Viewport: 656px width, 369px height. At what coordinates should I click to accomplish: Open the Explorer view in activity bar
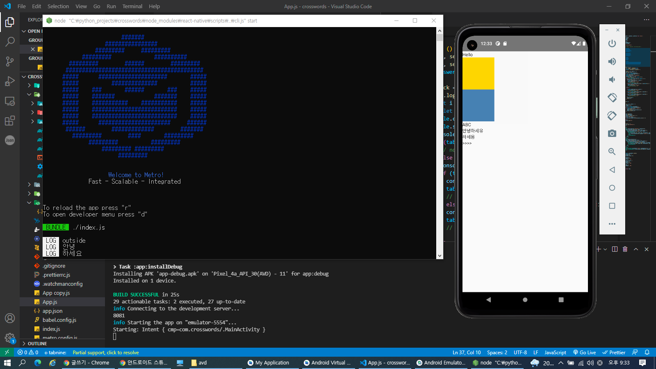point(10,22)
